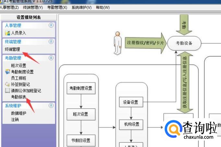Click 机构设置 flowchart button
The height and width of the screenshot is (147, 221).
131,125
